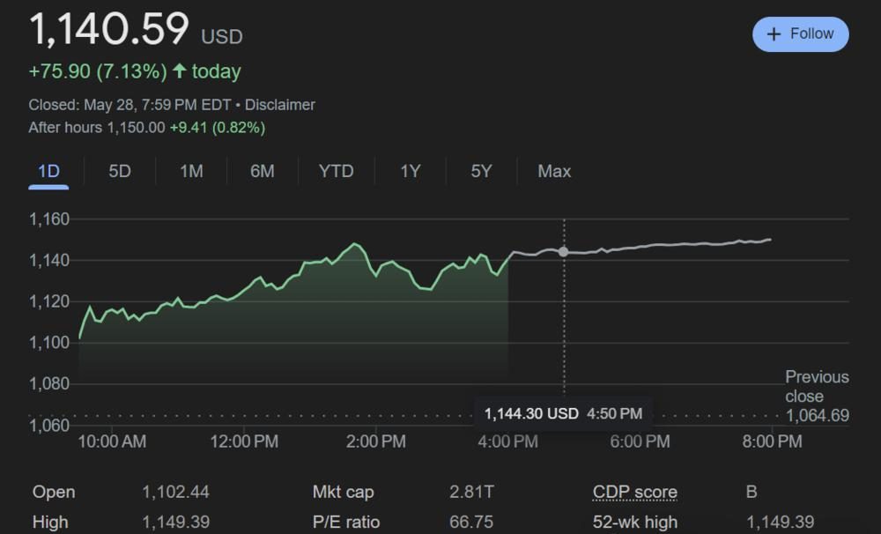Click the After hours 1,150.00 price text
The width and height of the screenshot is (881, 534).
[136, 128]
